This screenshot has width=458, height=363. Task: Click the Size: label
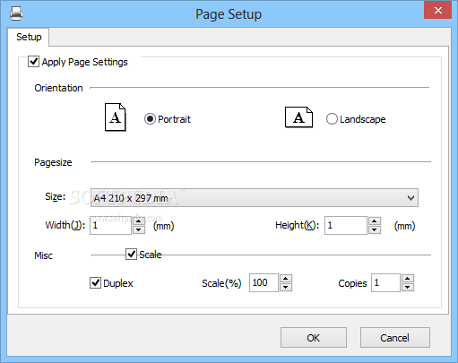[56, 196]
